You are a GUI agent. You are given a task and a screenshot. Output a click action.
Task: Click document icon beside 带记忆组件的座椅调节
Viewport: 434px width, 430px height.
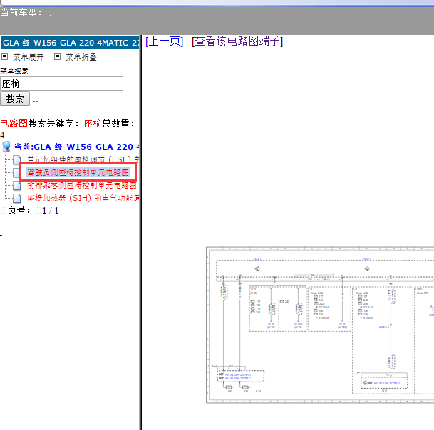click(x=17, y=159)
